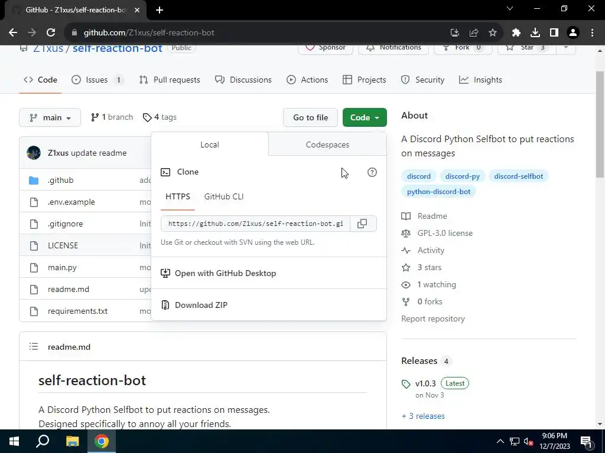Show the + 3 releases link

[423, 416]
